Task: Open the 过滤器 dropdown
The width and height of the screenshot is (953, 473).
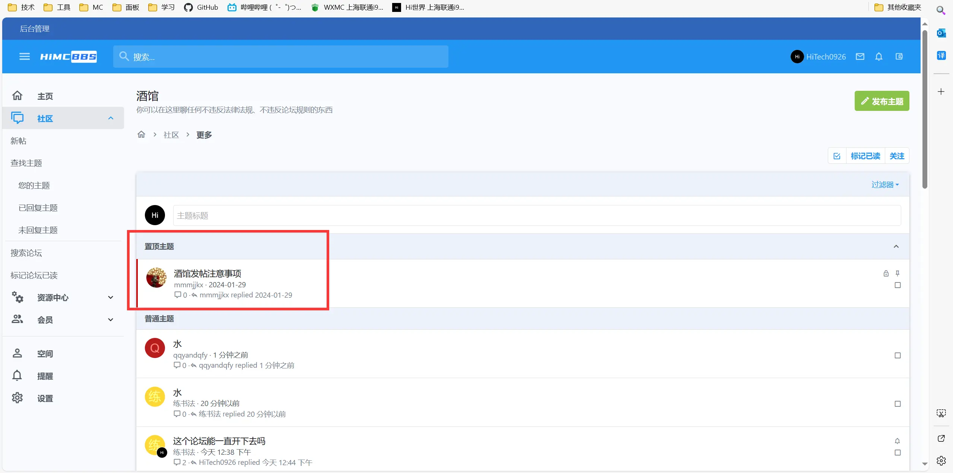Action: click(885, 185)
